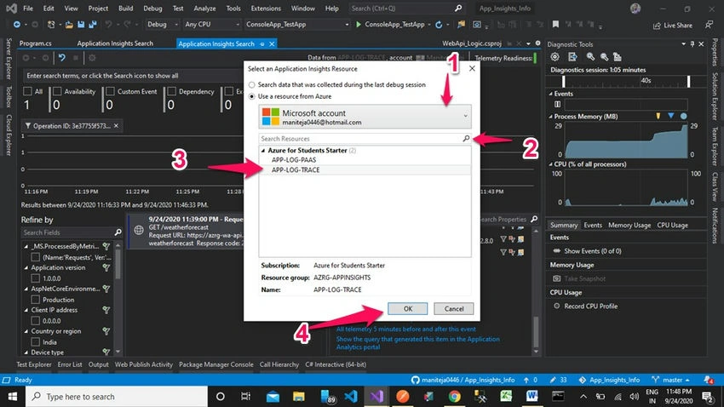
Task: Switch to the Memory Usage tab
Action: 629,225
